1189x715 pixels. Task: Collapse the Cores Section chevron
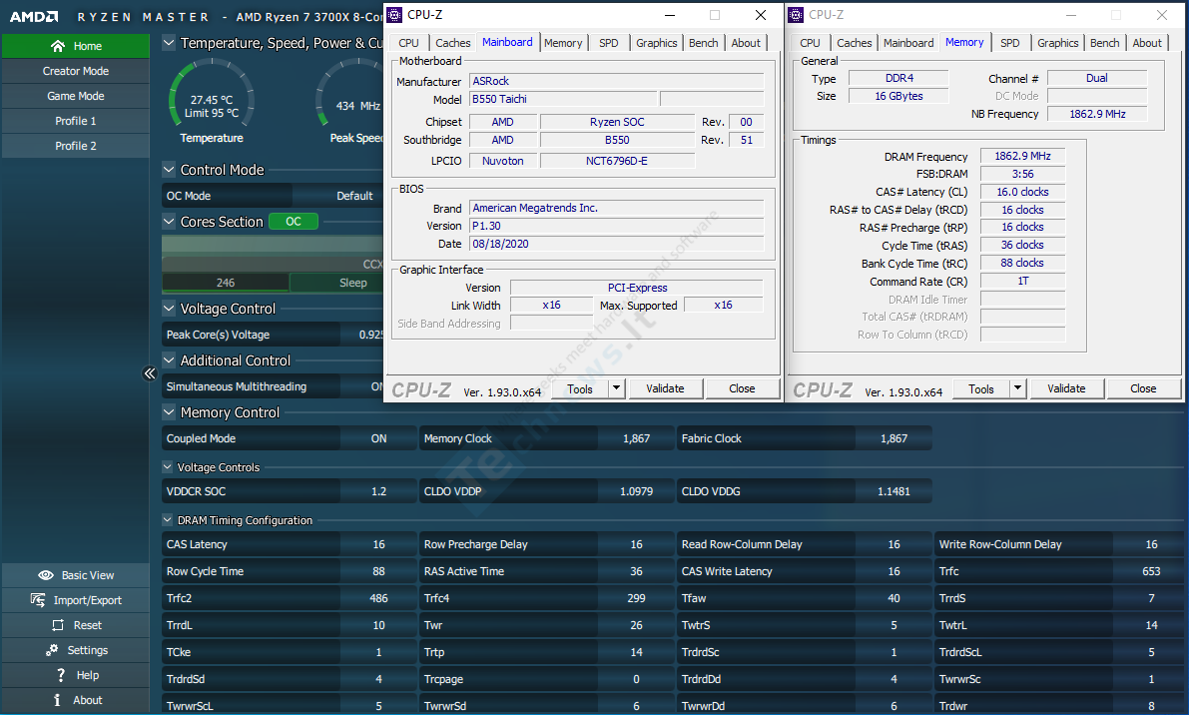point(169,222)
